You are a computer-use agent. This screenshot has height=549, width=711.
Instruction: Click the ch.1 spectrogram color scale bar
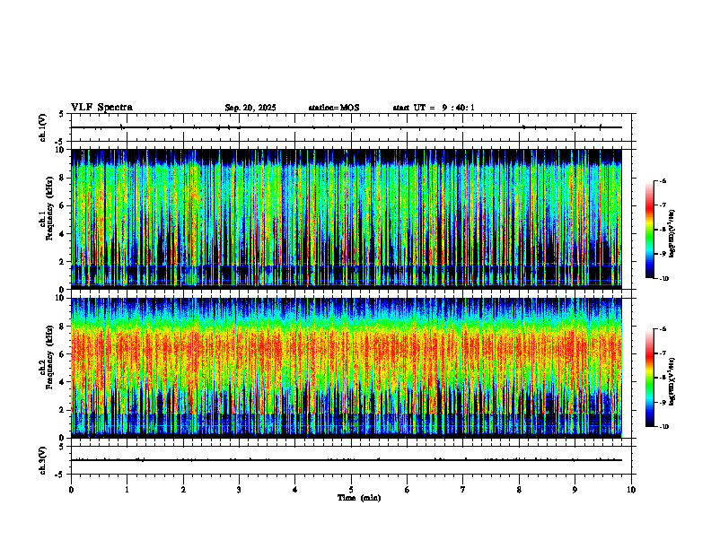(x=650, y=230)
